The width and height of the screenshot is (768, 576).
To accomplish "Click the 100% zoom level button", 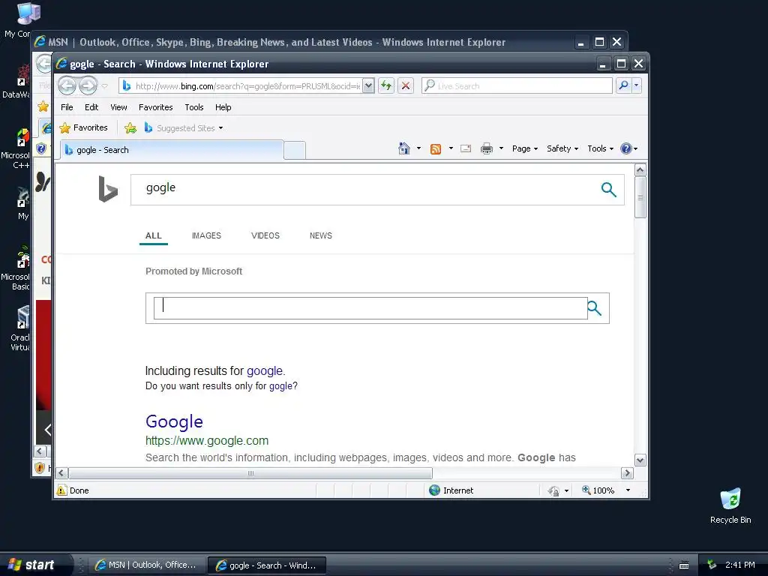I will [598, 490].
